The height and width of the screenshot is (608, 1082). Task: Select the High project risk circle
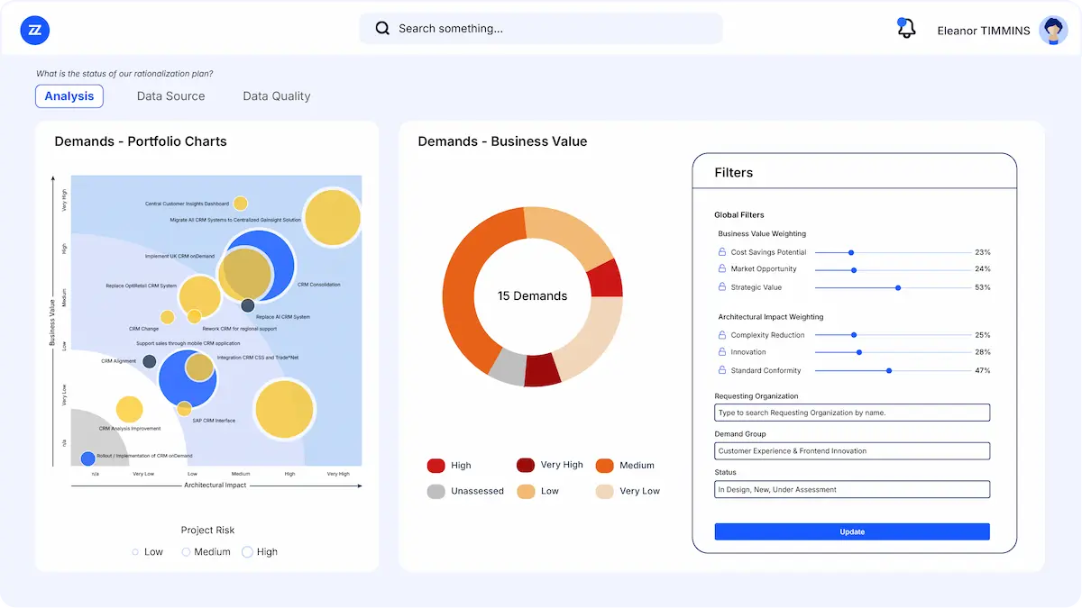tap(247, 552)
